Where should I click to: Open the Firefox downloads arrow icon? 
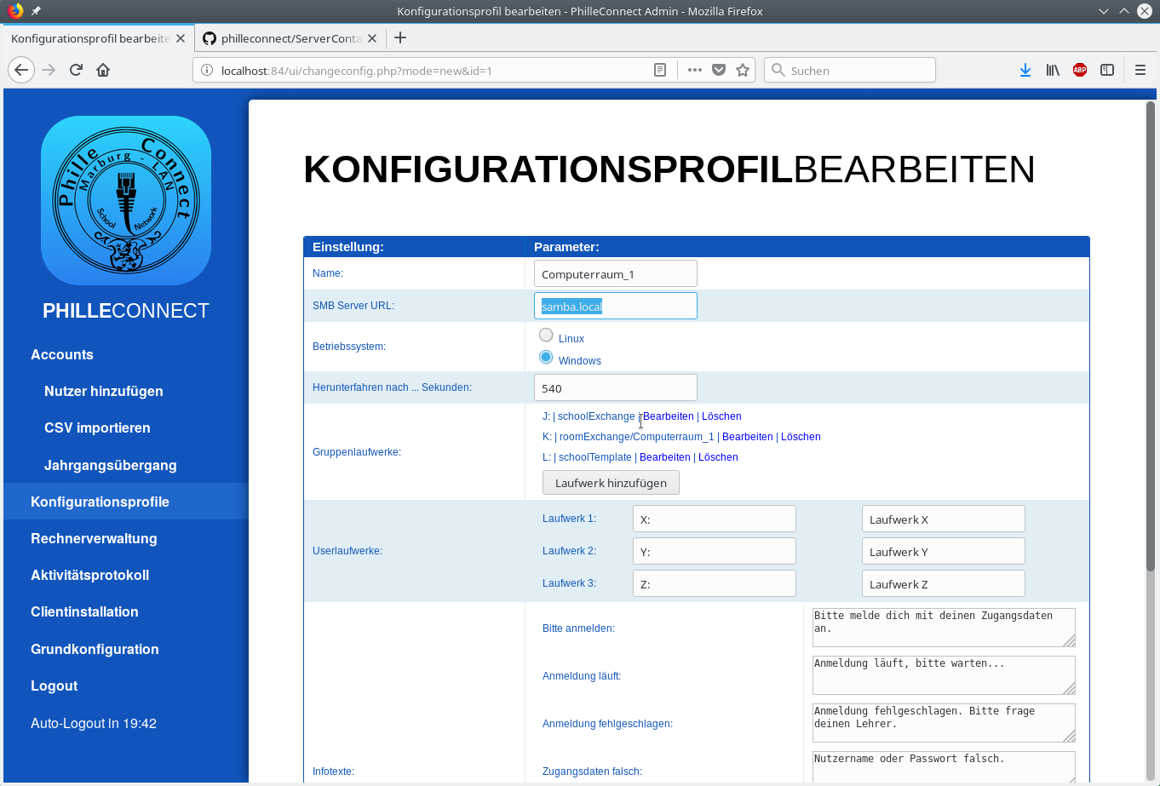click(x=1025, y=70)
